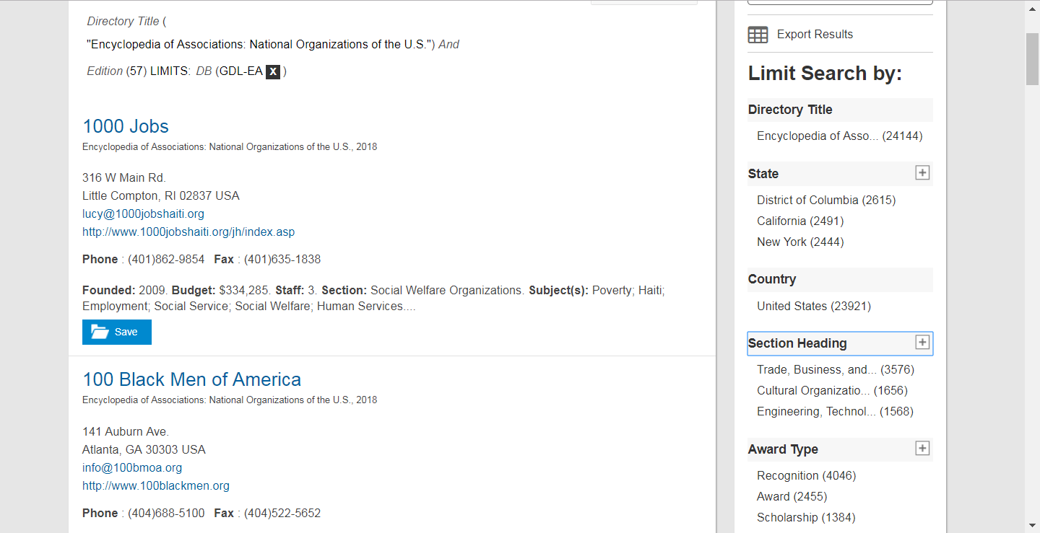This screenshot has height=533, width=1040.
Task: Limit results to California (2491)
Action: pyautogui.click(x=800, y=221)
